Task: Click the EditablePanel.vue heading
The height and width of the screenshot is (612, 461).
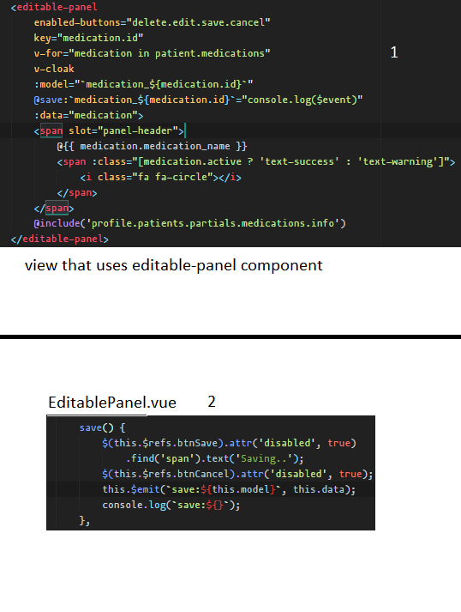Action: coord(112,403)
